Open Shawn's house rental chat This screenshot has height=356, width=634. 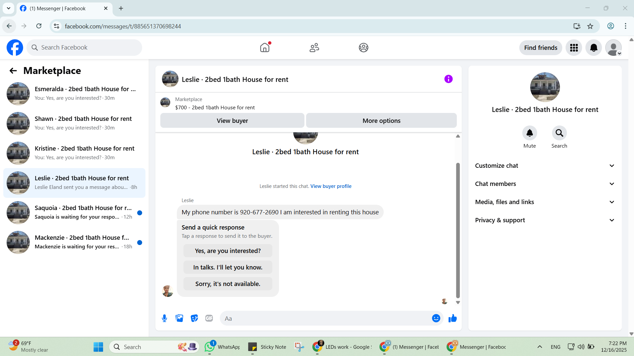click(x=74, y=124)
